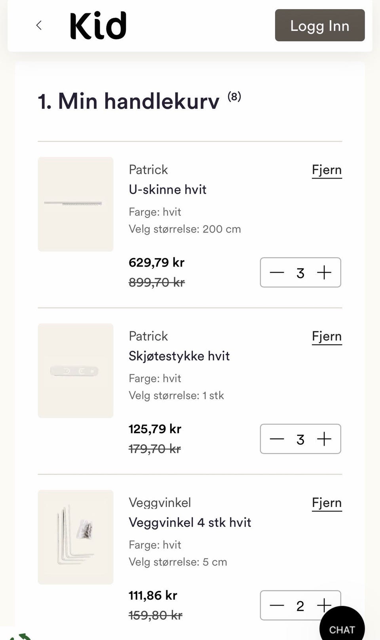Open the Kid logo homepage

coord(98,26)
